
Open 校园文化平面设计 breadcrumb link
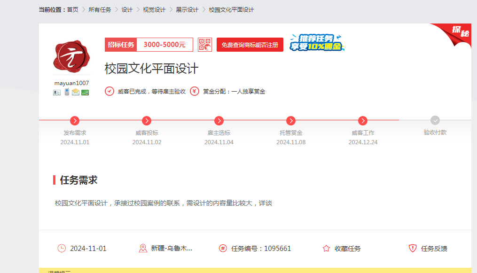pyautogui.click(x=231, y=10)
